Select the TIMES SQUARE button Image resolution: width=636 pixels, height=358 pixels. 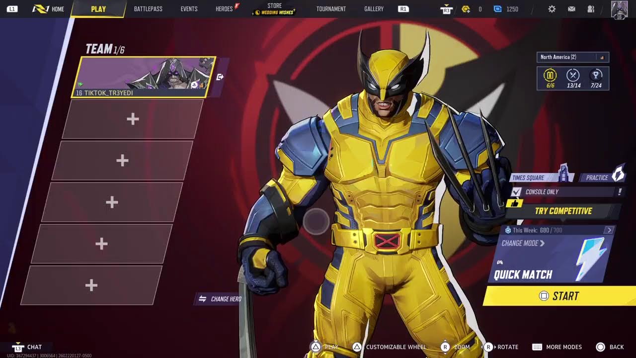542,178
